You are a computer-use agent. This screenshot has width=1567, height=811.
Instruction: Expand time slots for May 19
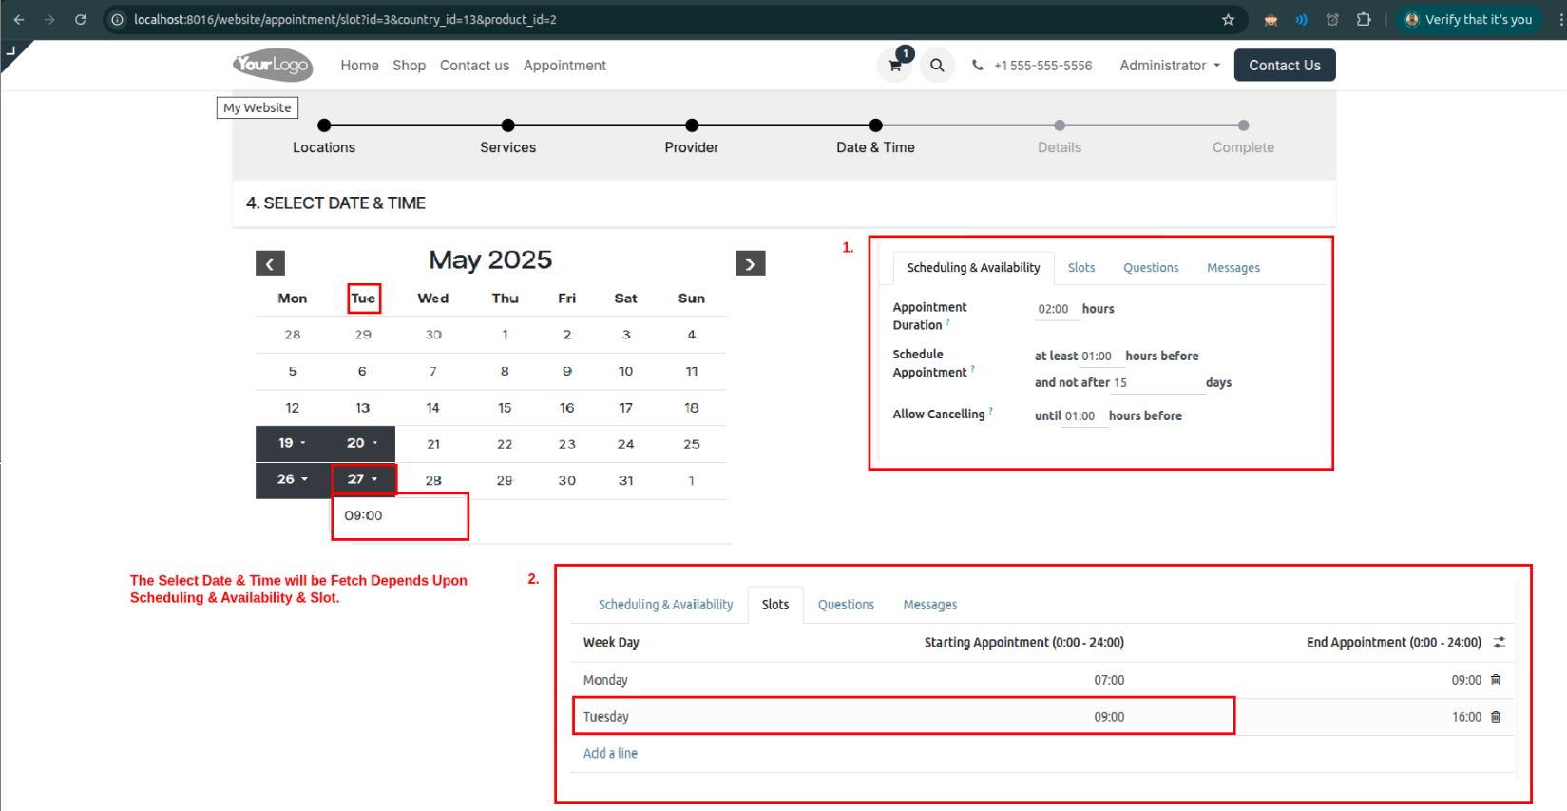coord(292,443)
